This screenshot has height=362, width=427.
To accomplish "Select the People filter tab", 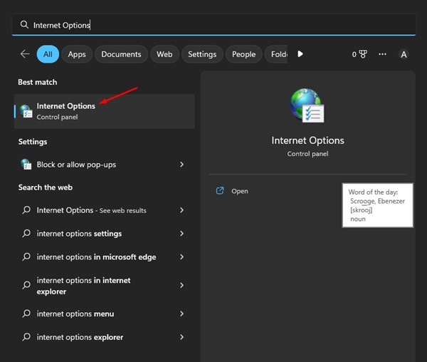I will [x=243, y=54].
